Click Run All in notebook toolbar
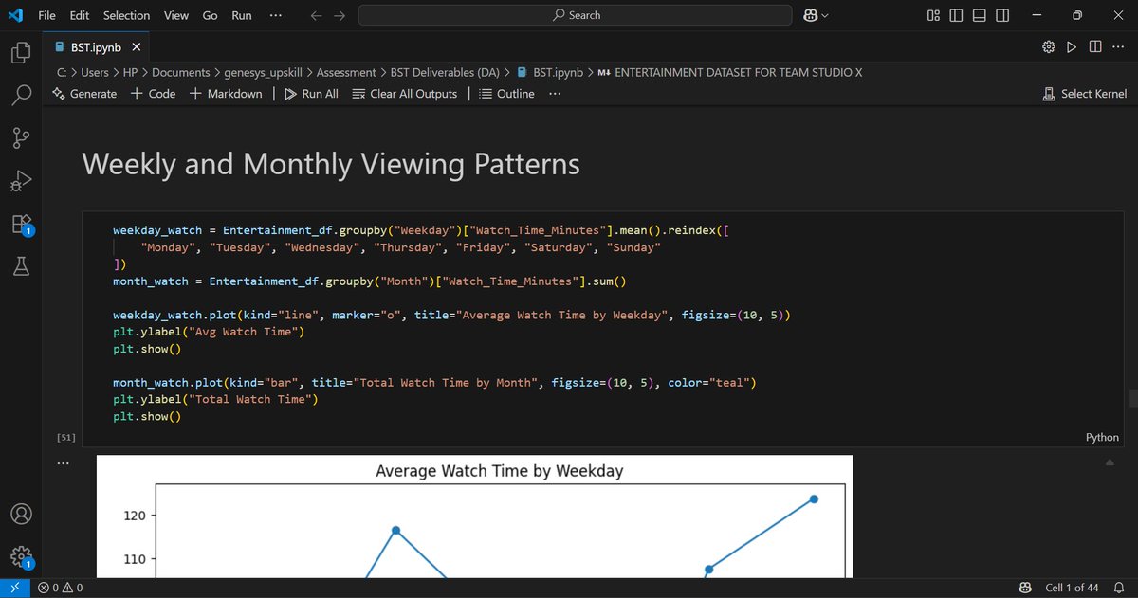The height and width of the screenshot is (598, 1138). point(311,94)
